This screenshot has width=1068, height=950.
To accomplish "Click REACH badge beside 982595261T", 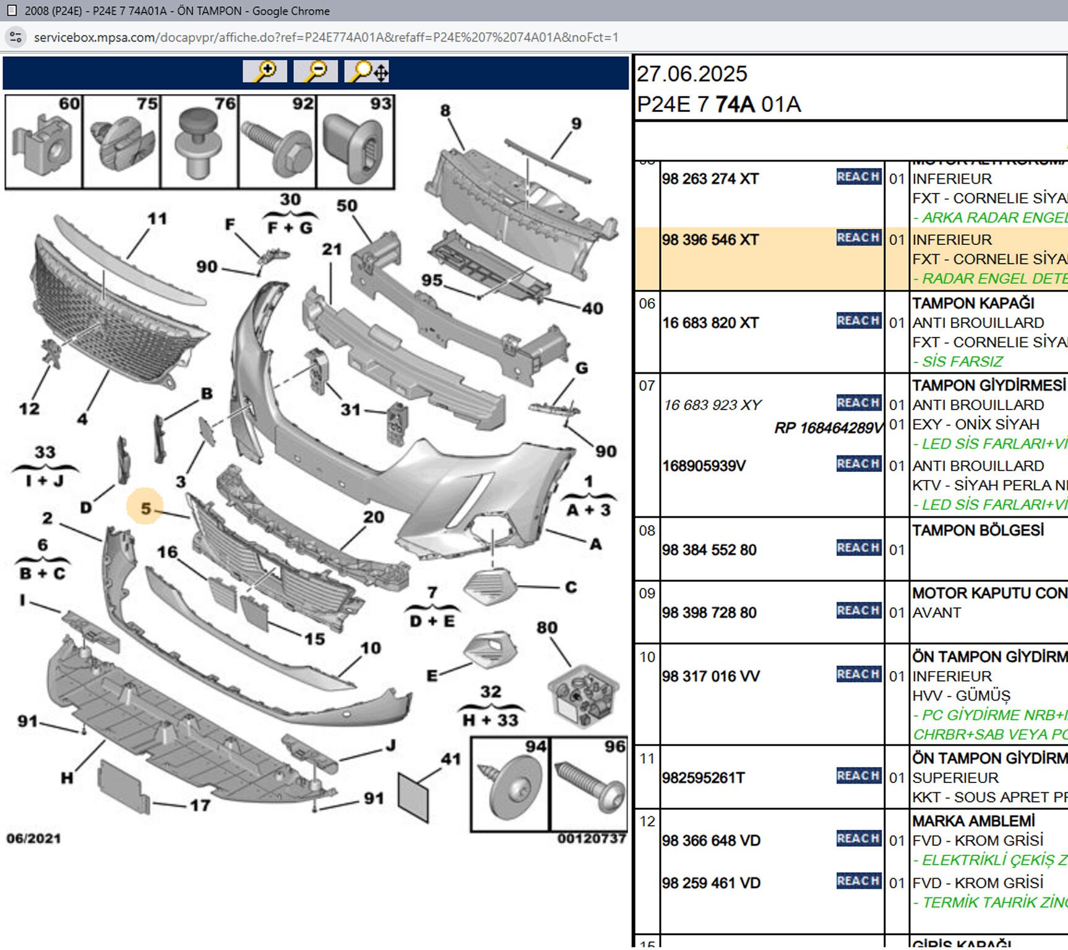I will pyautogui.click(x=858, y=776).
